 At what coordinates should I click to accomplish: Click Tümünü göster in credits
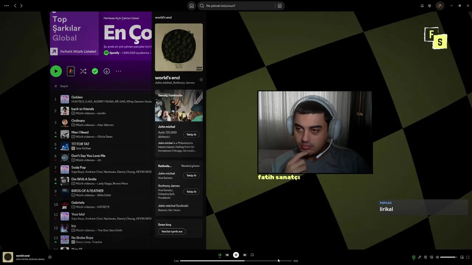[x=190, y=166]
